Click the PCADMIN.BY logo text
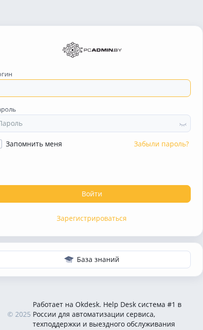 pos(103,50)
